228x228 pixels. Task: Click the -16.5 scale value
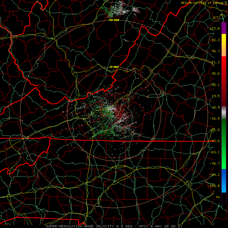click(x=215, y=119)
